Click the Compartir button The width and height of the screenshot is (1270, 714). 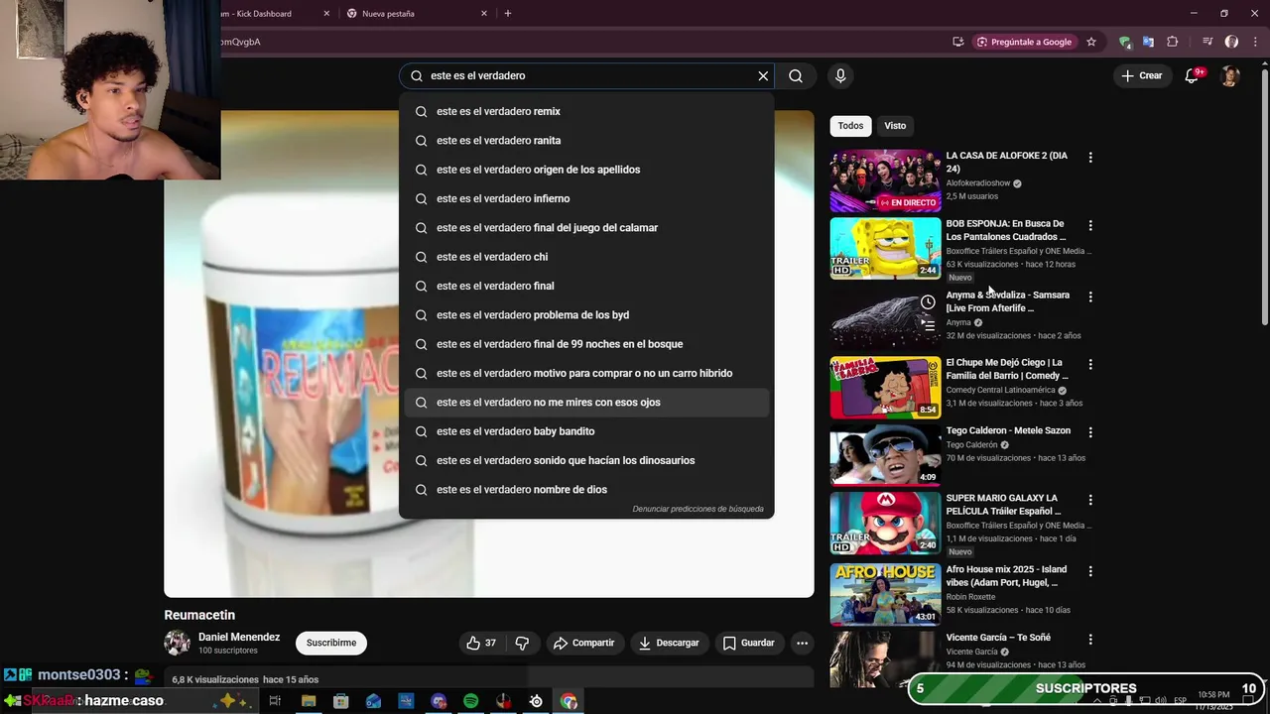click(583, 643)
